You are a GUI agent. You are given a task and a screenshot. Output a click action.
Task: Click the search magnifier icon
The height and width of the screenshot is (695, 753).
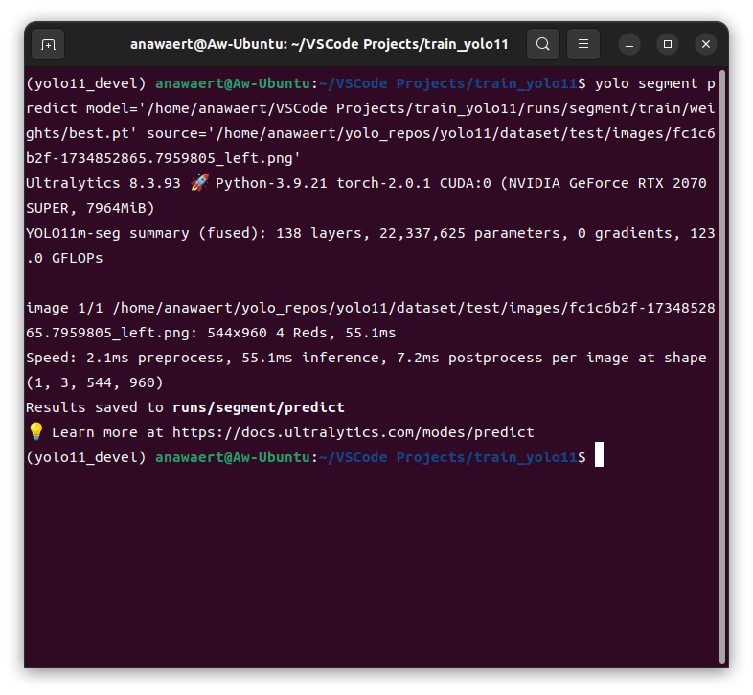(543, 44)
